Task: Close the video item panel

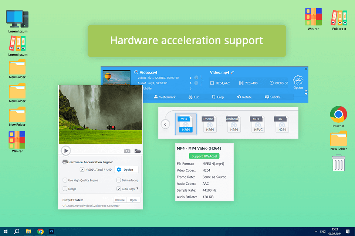Action: tap(306, 69)
